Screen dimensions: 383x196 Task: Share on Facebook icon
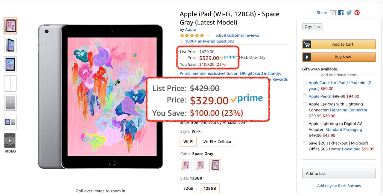341,13
